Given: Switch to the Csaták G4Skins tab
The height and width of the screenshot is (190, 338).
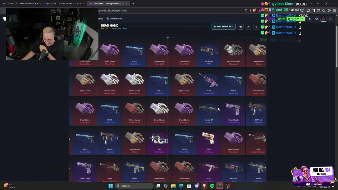Looking at the screenshot, I should point(65,3).
